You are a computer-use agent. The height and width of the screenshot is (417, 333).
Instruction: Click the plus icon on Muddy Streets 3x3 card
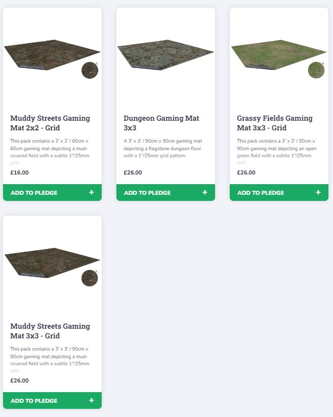92,401
